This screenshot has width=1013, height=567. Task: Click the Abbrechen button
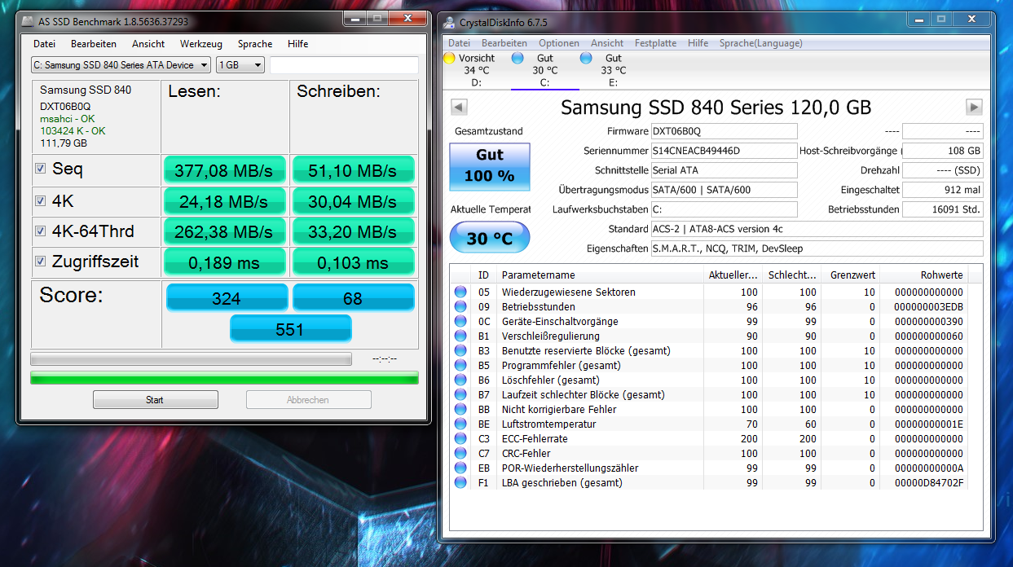point(308,400)
